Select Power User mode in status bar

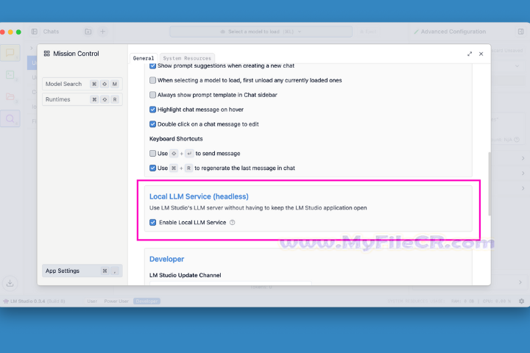click(x=116, y=301)
